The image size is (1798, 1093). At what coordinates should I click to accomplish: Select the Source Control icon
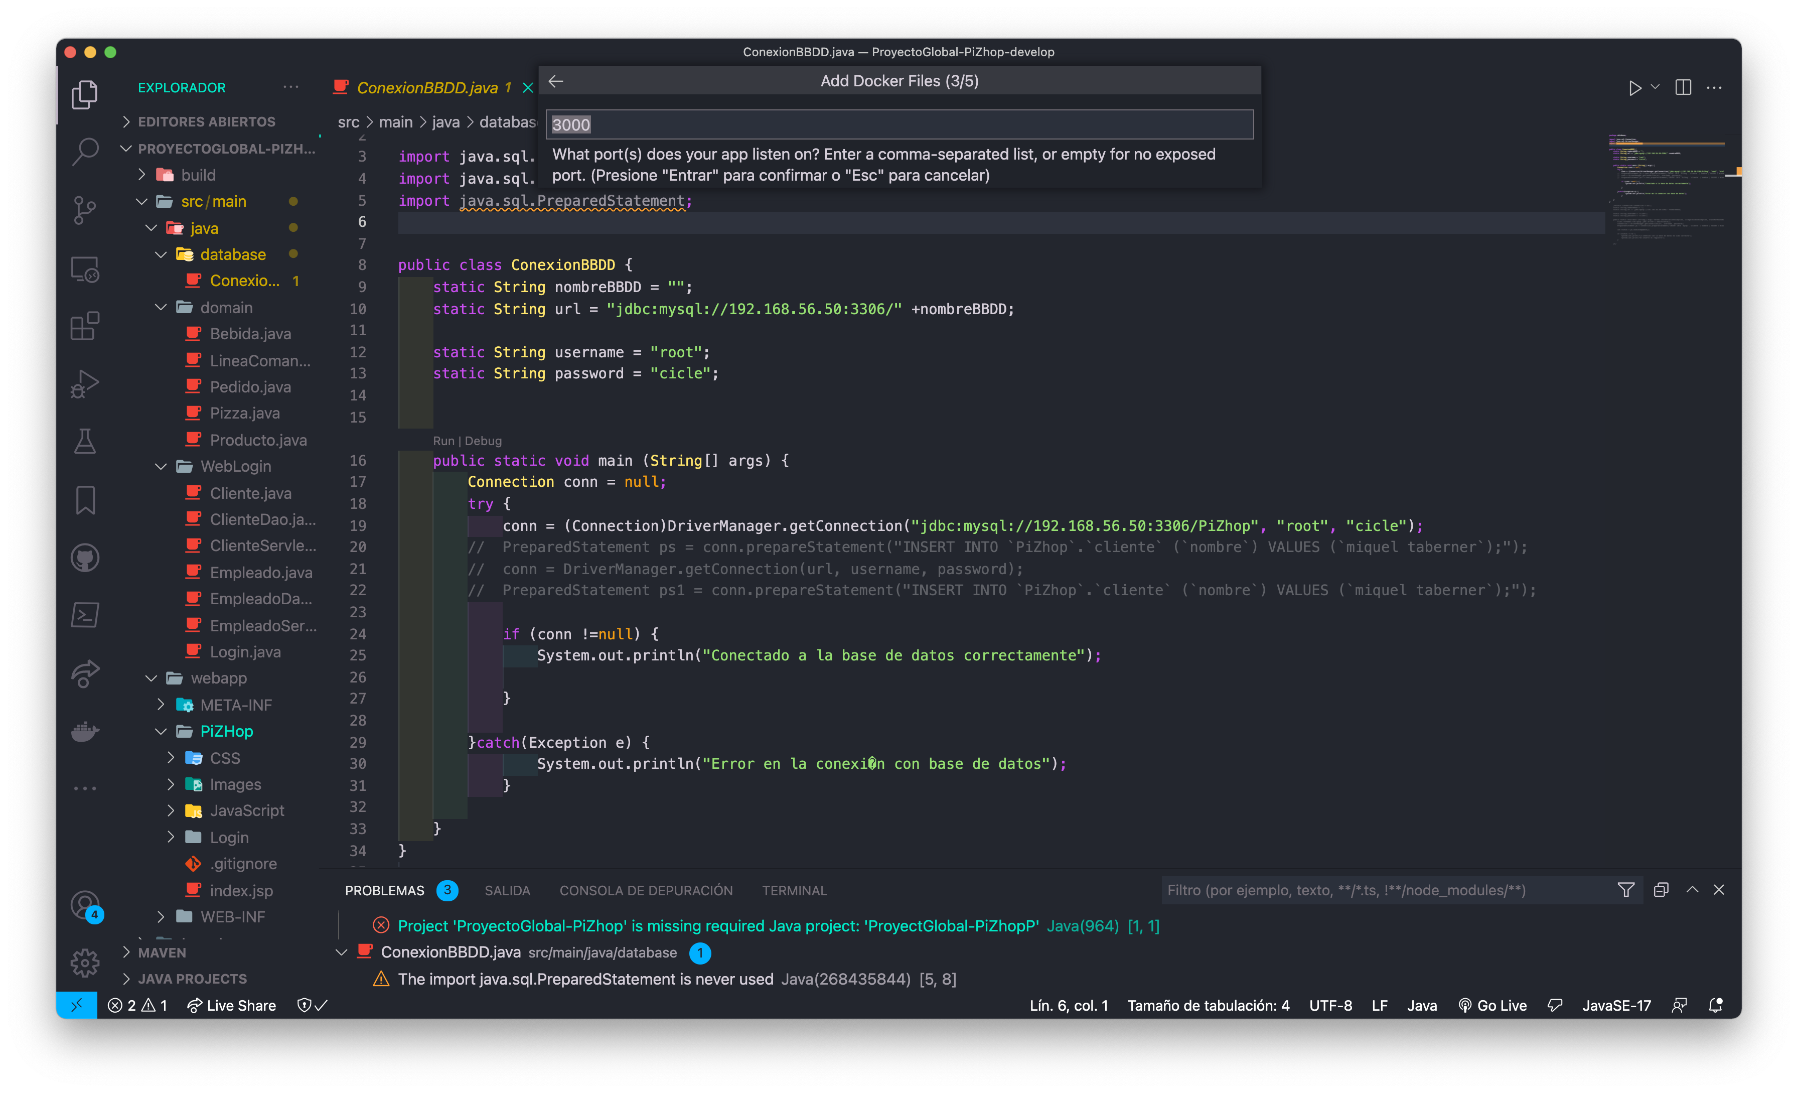pos(85,210)
